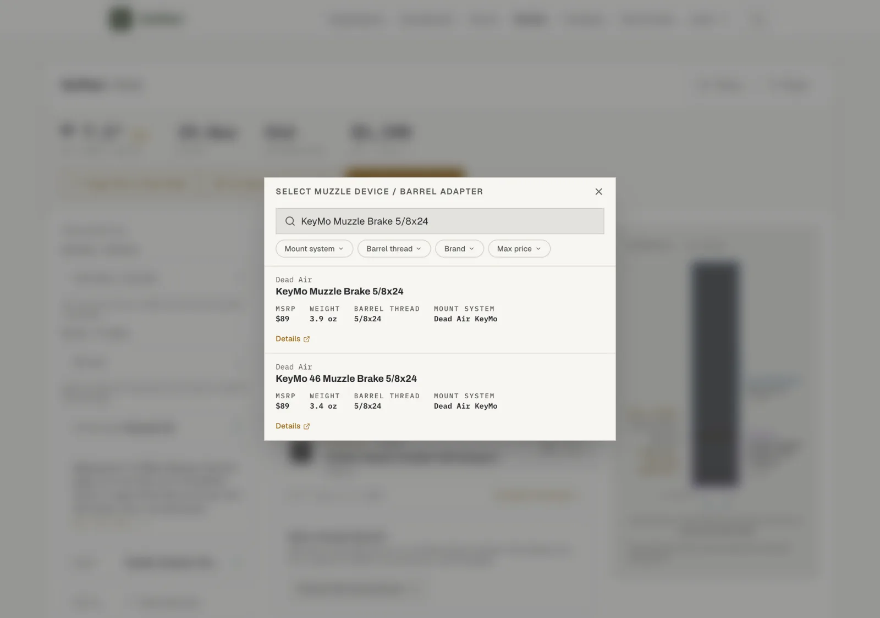Expand the Barrel thread filter

[394, 249]
